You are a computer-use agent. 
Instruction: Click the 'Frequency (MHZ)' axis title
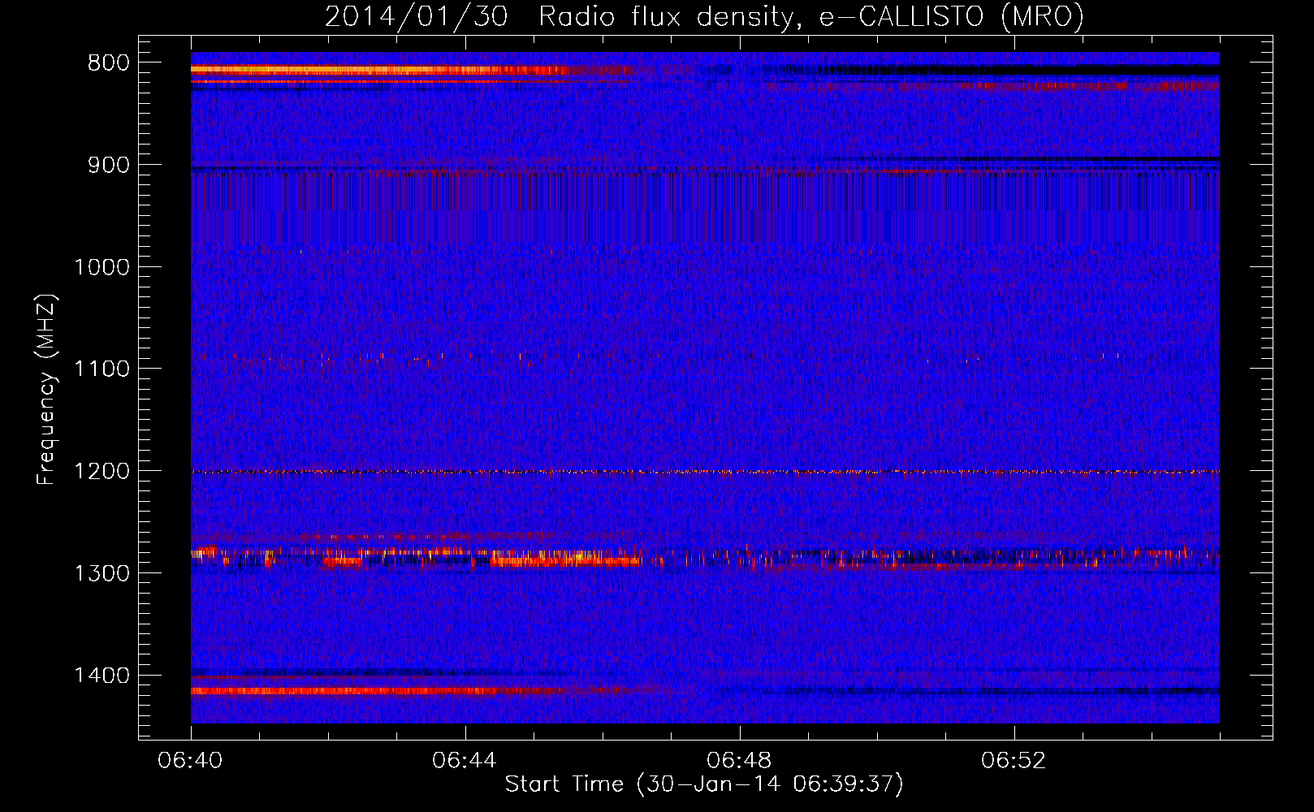point(47,389)
